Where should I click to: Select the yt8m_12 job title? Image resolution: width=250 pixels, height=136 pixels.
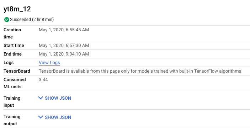17,9
